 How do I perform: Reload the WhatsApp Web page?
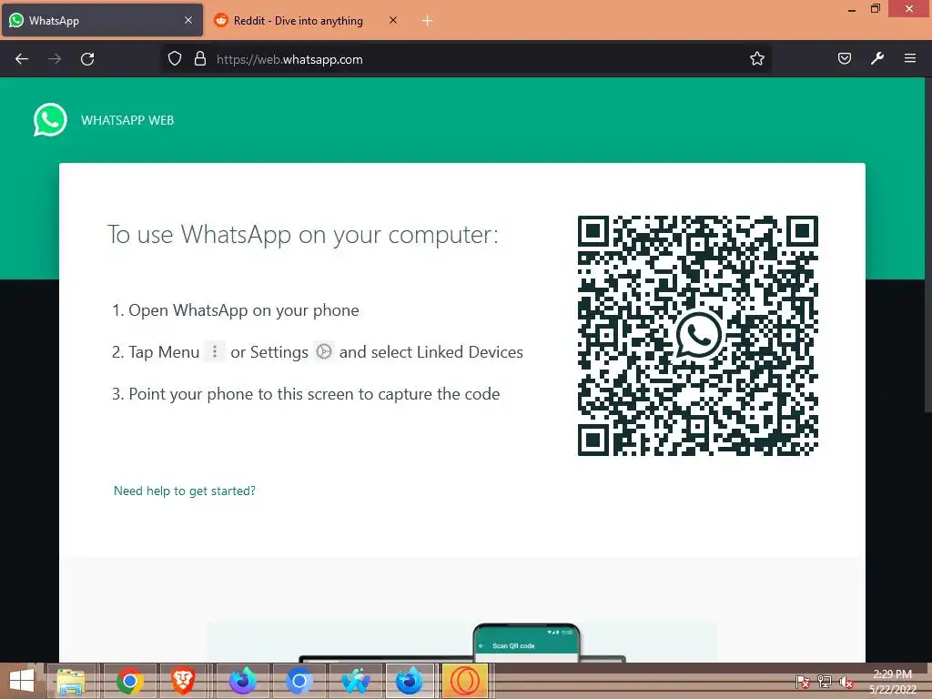pyautogui.click(x=87, y=59)
